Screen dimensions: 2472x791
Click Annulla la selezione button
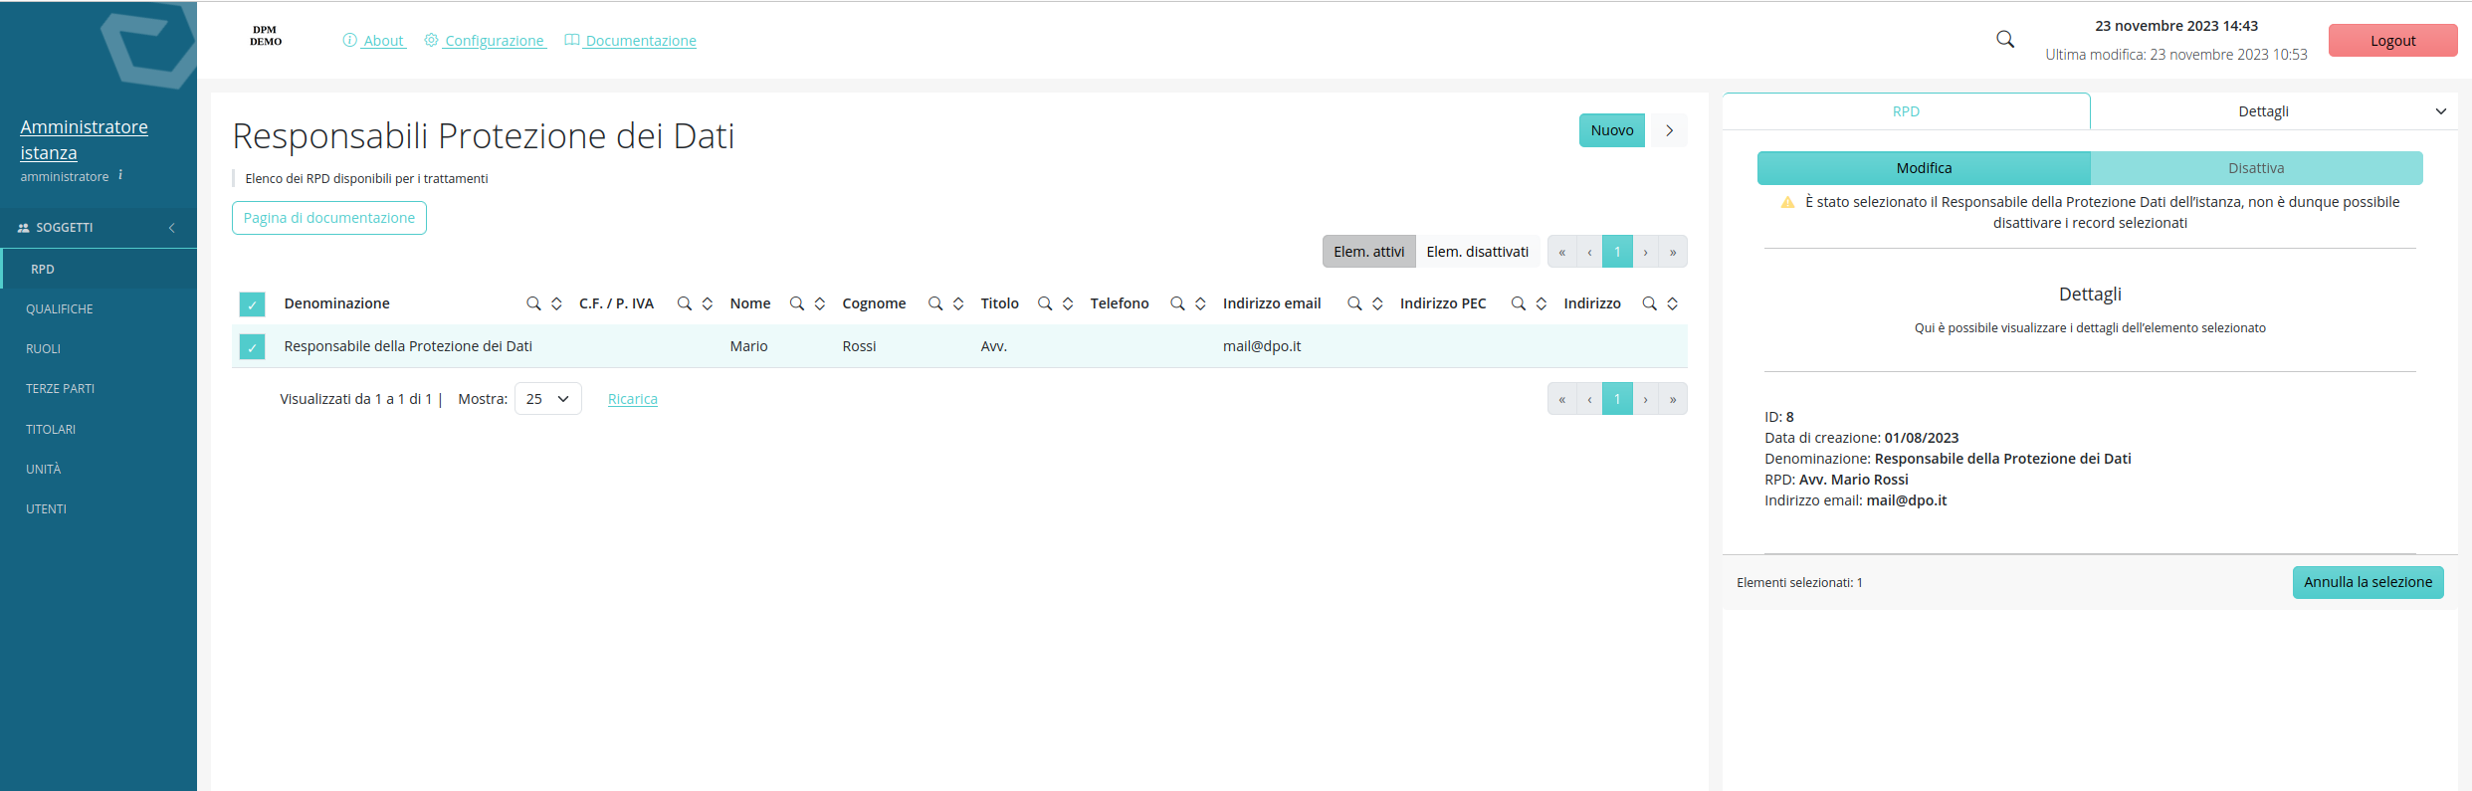2368,582
